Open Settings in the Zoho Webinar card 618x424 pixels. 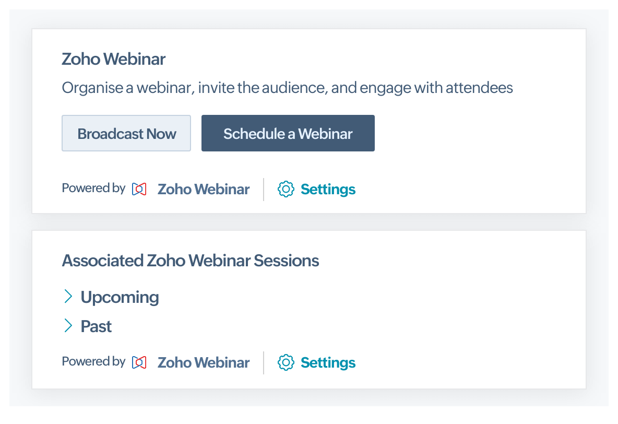[x=328, y=189]
